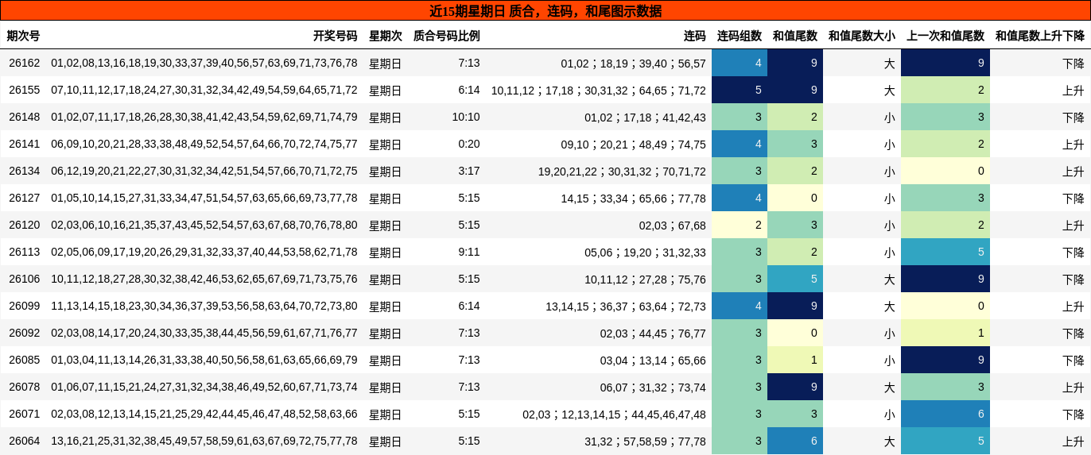Select issue number 26092

point(24,333)
